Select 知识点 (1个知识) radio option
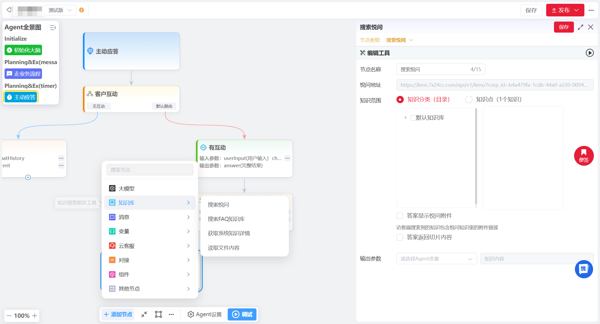 (469, 100)
